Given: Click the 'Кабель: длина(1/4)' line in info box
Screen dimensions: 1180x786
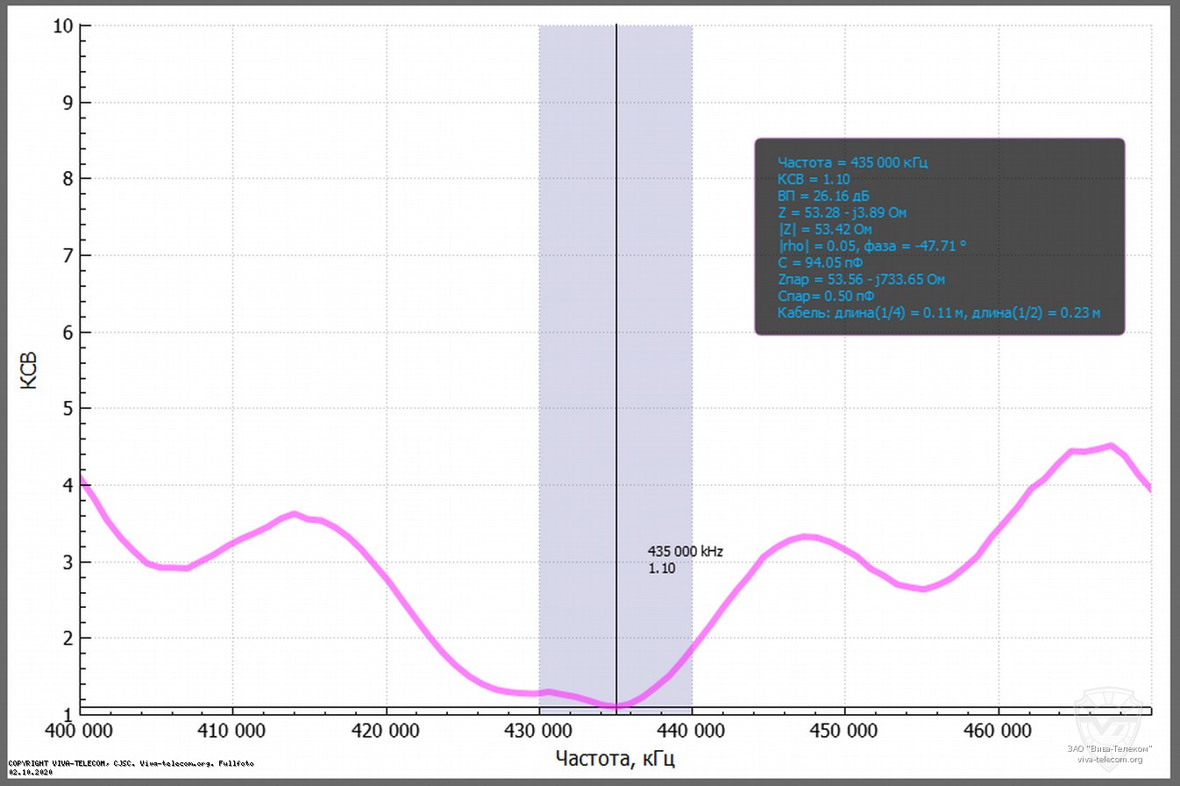Looking at the screenshot, I should click(x=938, y=312).
